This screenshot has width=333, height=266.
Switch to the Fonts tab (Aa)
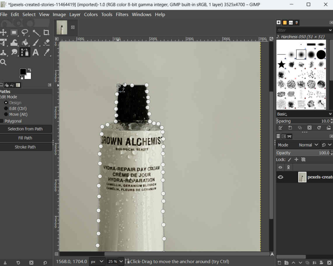click(x=290, y=22)
